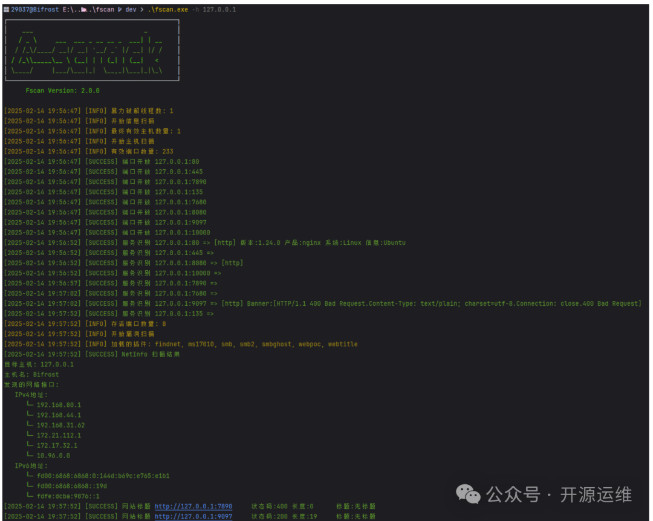Click the 'IPv6地址:' heading

31,466
